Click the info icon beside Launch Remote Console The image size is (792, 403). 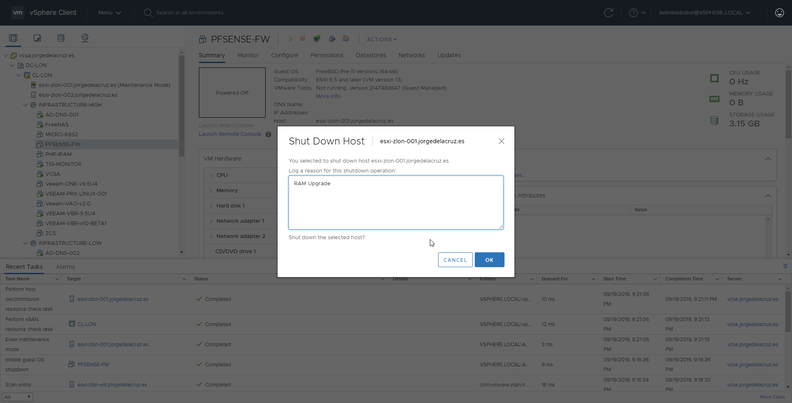pos(269,134)
